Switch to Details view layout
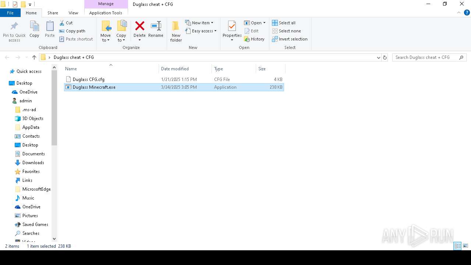The width and height of the screenshot is (471, 265). 457,246
